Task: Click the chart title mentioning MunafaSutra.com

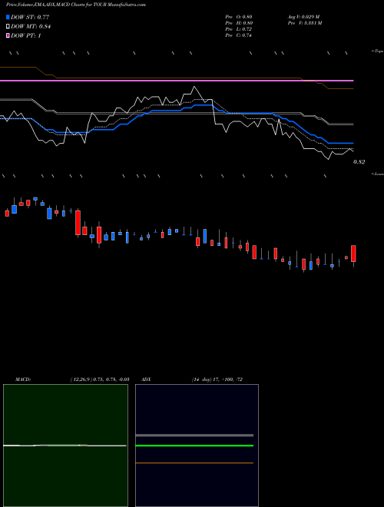Action: click(76, 5)
